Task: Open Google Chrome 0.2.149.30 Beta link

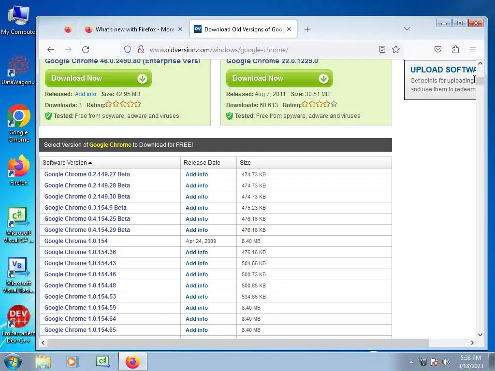Action: coord(87,197)
